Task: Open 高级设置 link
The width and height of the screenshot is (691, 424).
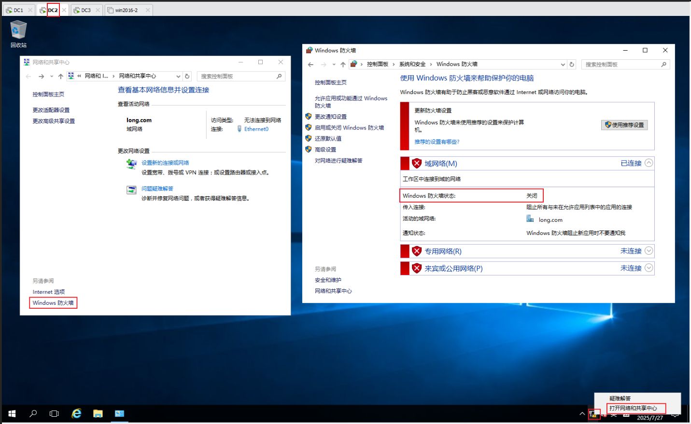Action: [325, 150]
